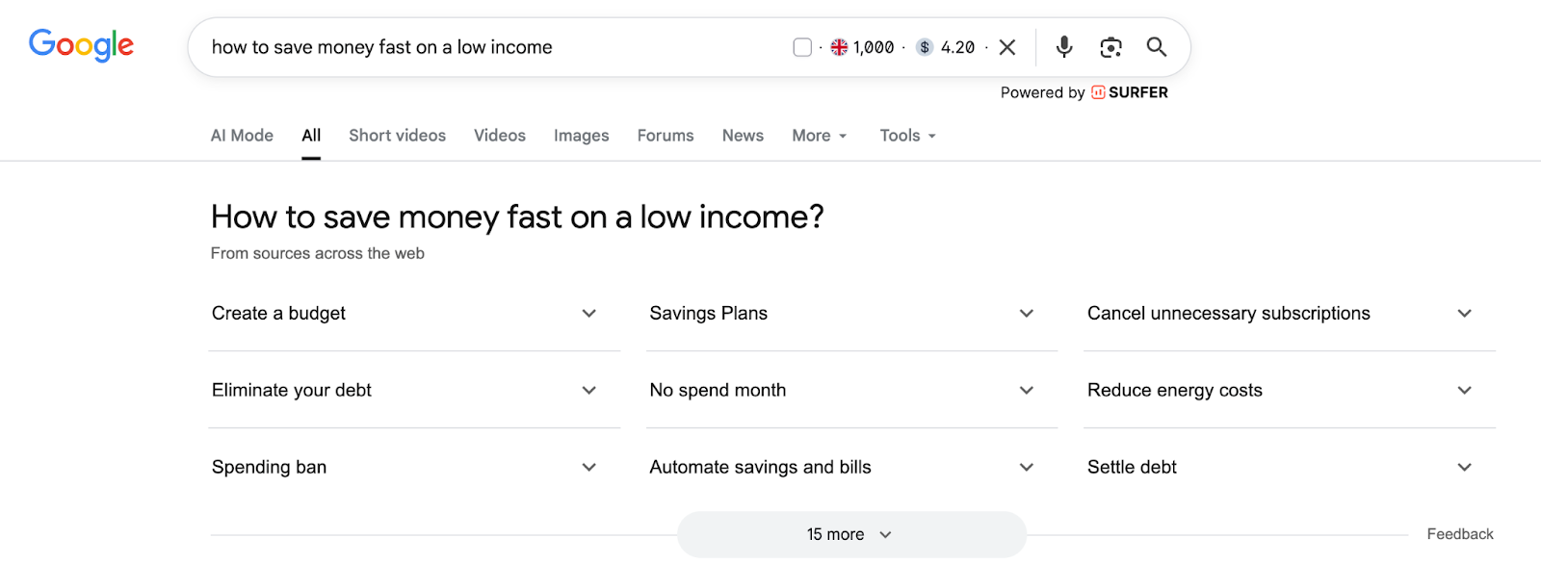
Task: Click the Feedback link
Action: tap(1459, 533)
